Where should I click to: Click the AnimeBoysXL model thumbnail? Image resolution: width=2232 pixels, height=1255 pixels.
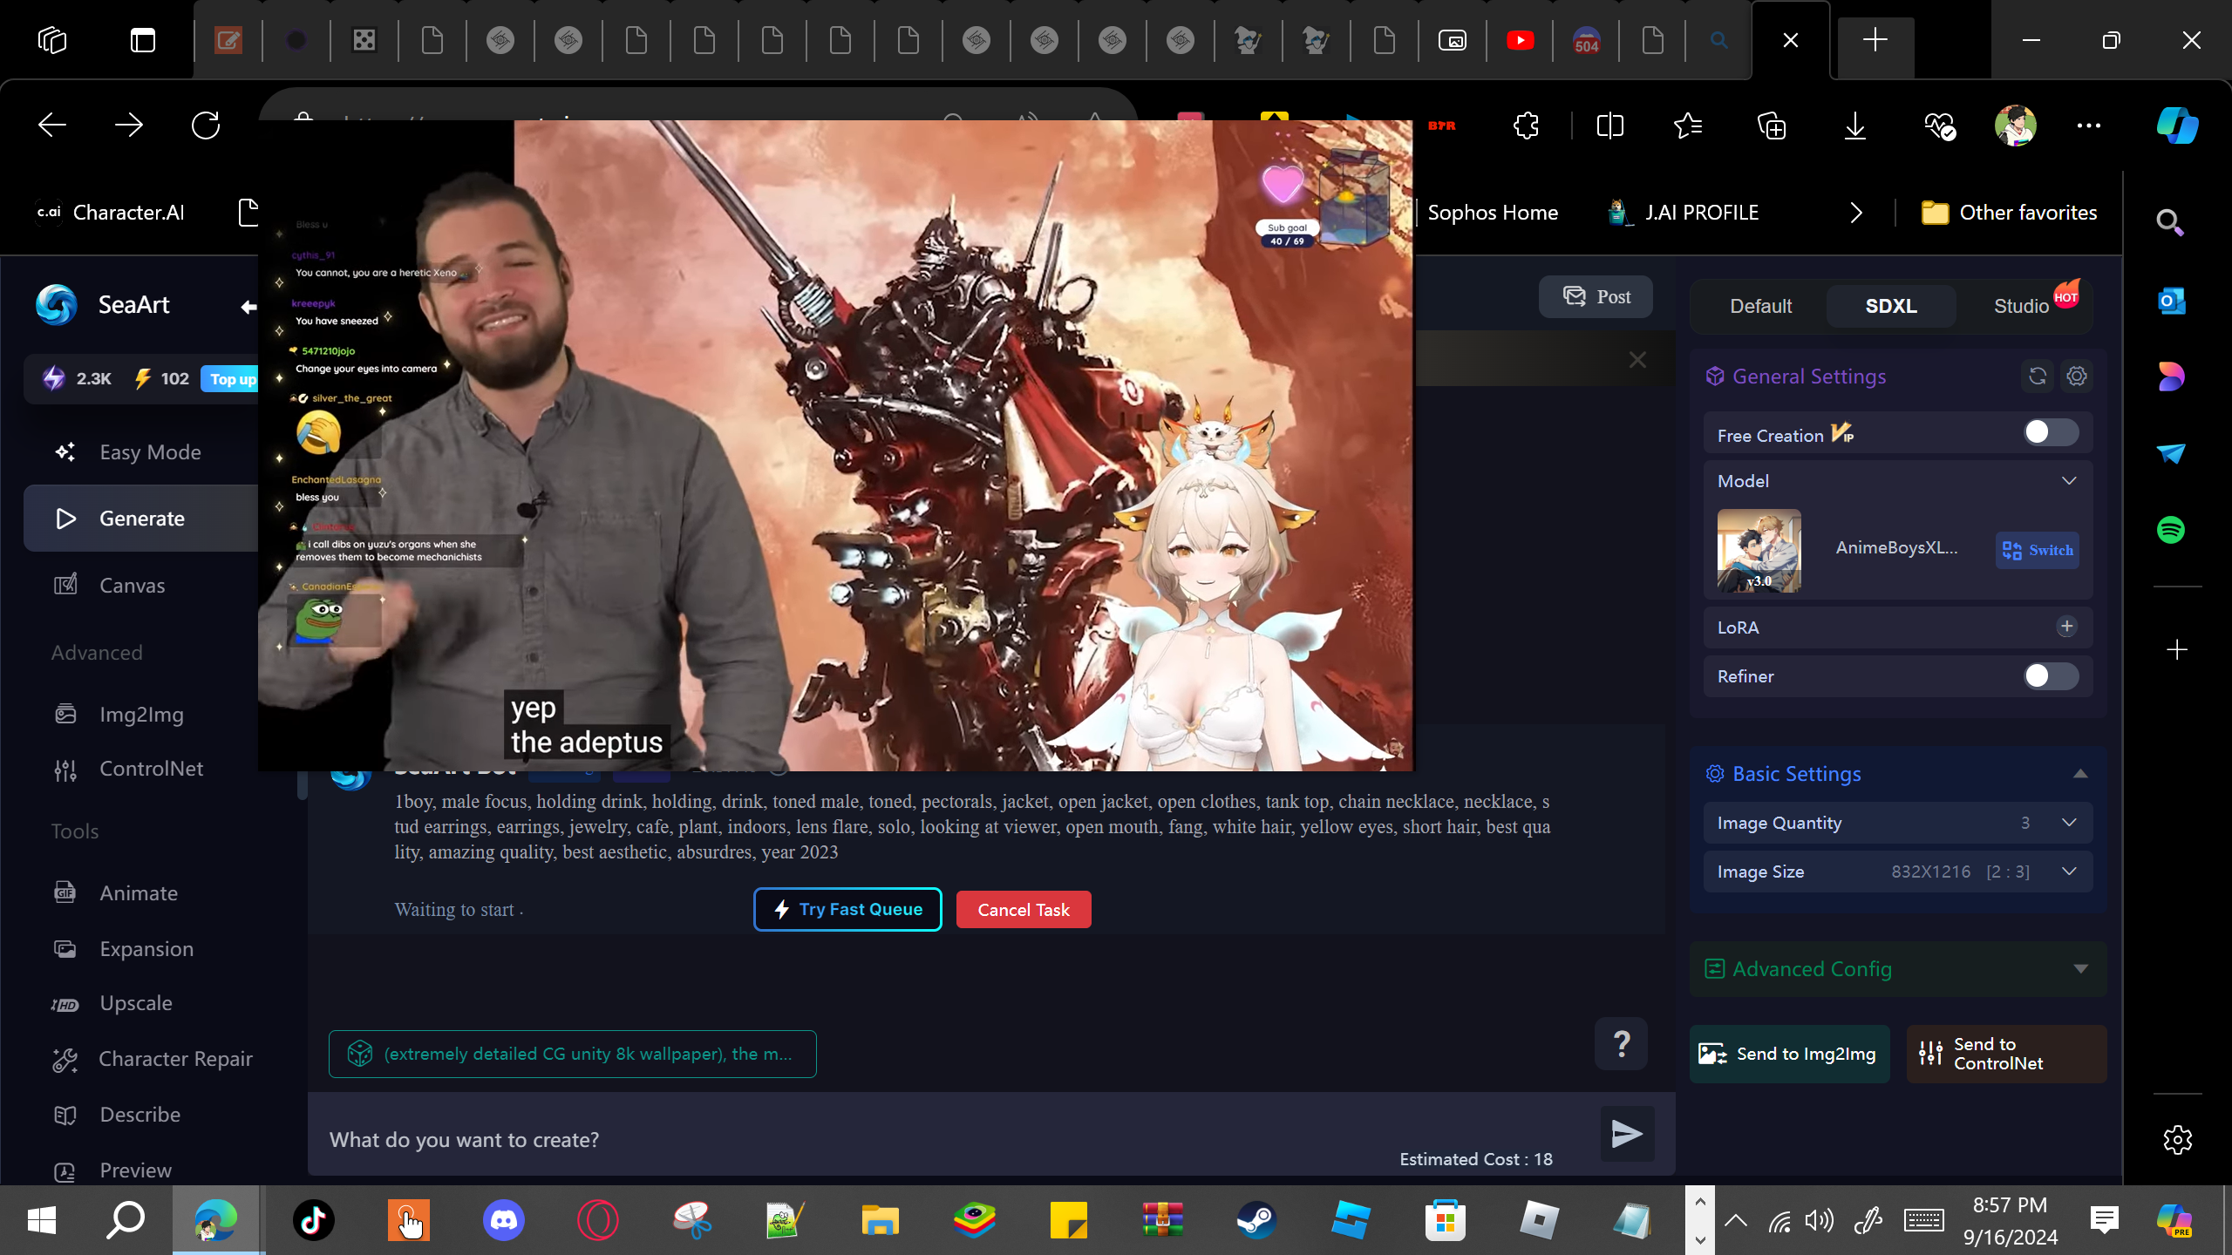[x=1759, y=551]
